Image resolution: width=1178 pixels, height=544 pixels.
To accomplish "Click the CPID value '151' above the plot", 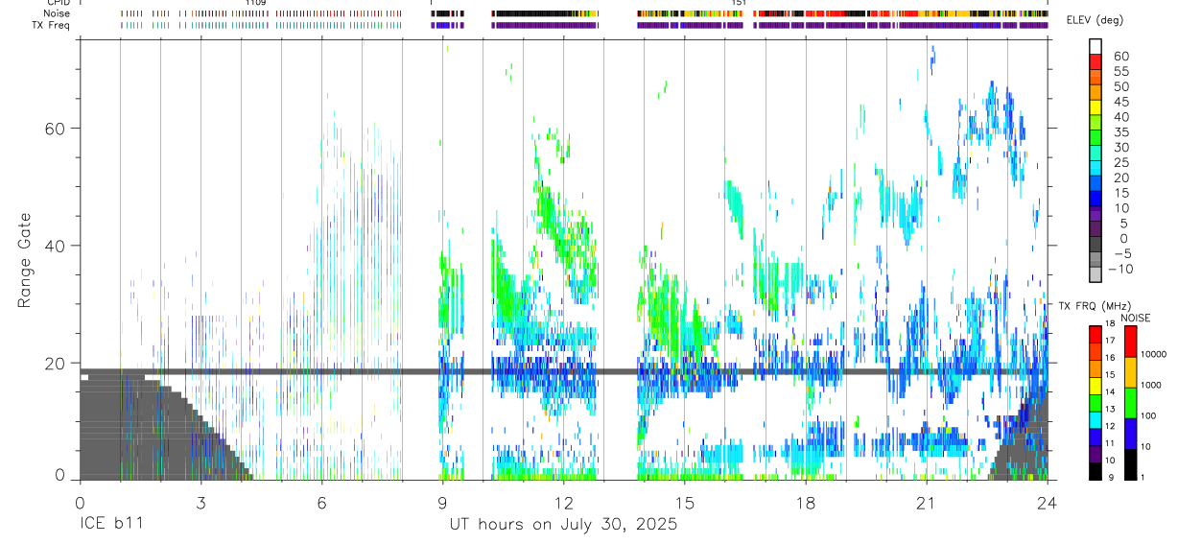I will [x=739, y=3].
